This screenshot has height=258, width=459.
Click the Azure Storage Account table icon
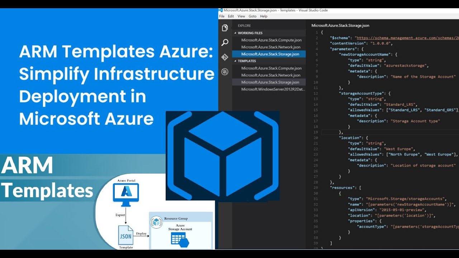pyautogui.click(x=180, y=239)
